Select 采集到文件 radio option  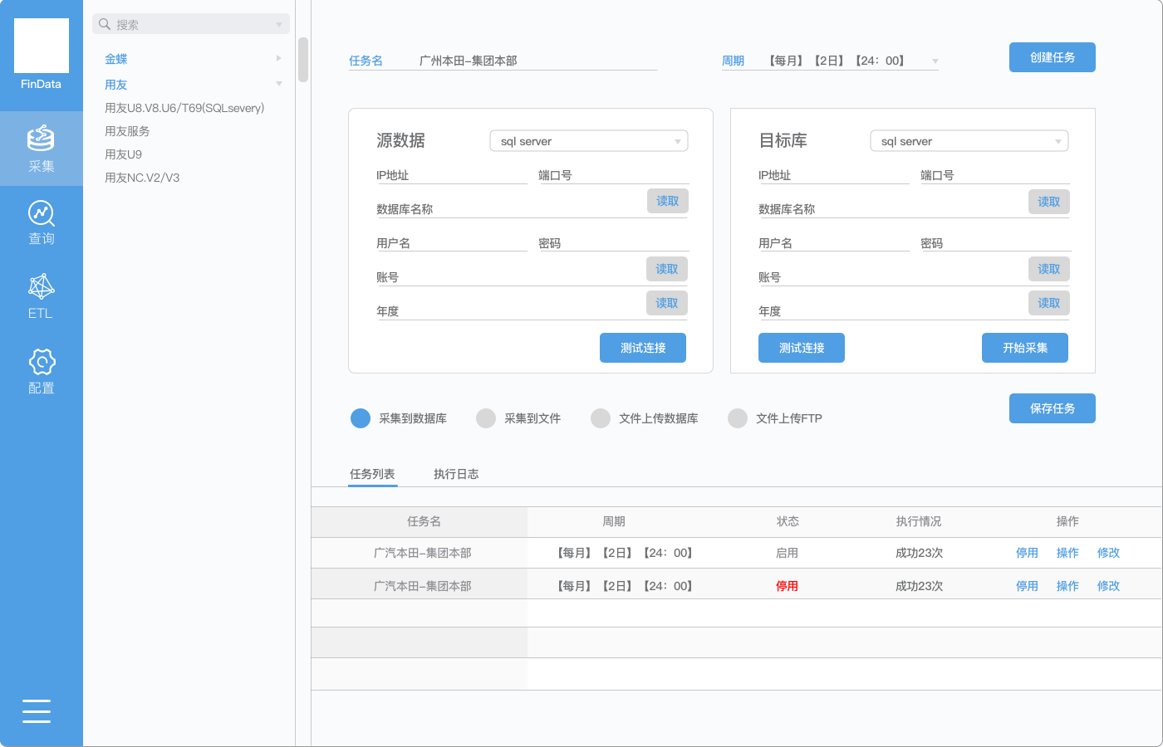coord(486,418)
